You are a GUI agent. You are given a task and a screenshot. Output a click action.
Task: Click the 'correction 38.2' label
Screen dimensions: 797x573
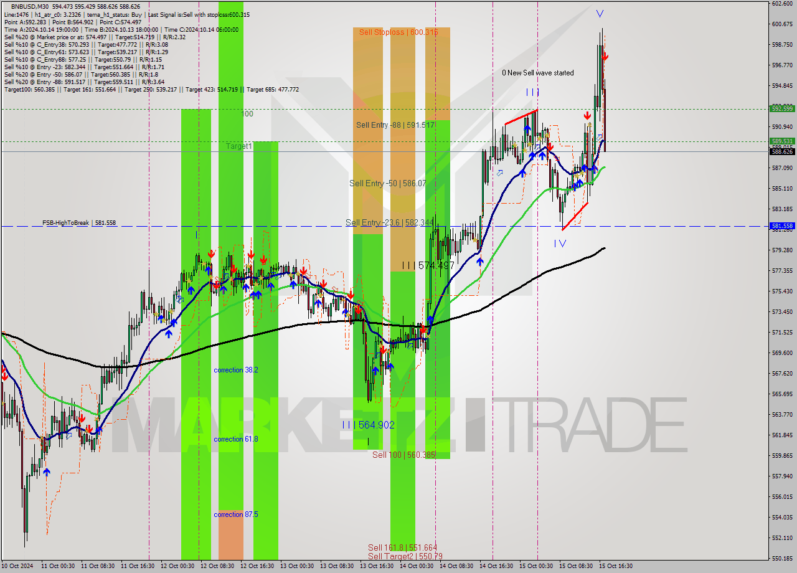pyautogui.click(x=236, y=370)
